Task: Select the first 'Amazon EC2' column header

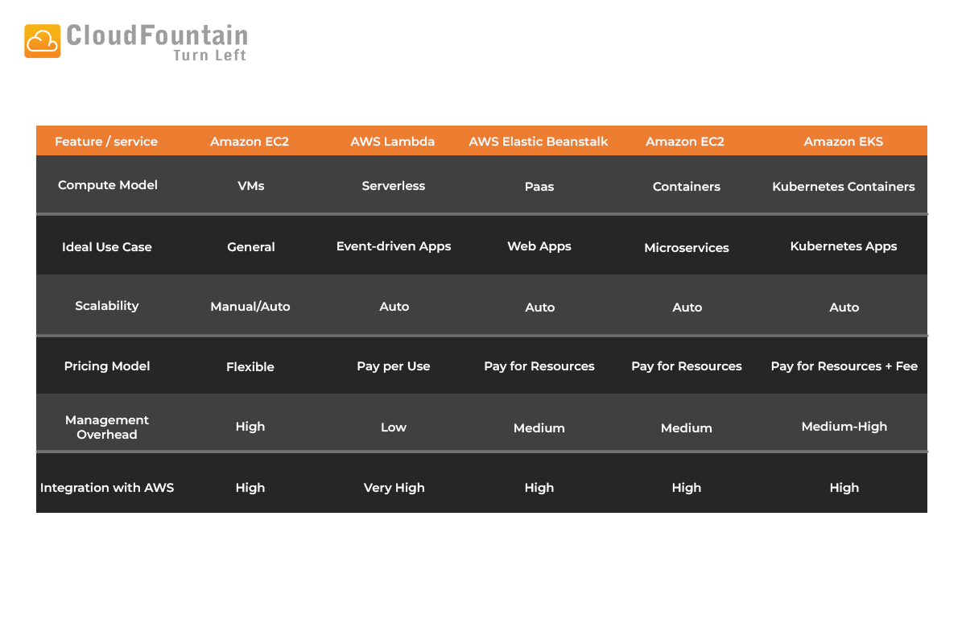Action: pyautogui.click(x=250, y=140)
